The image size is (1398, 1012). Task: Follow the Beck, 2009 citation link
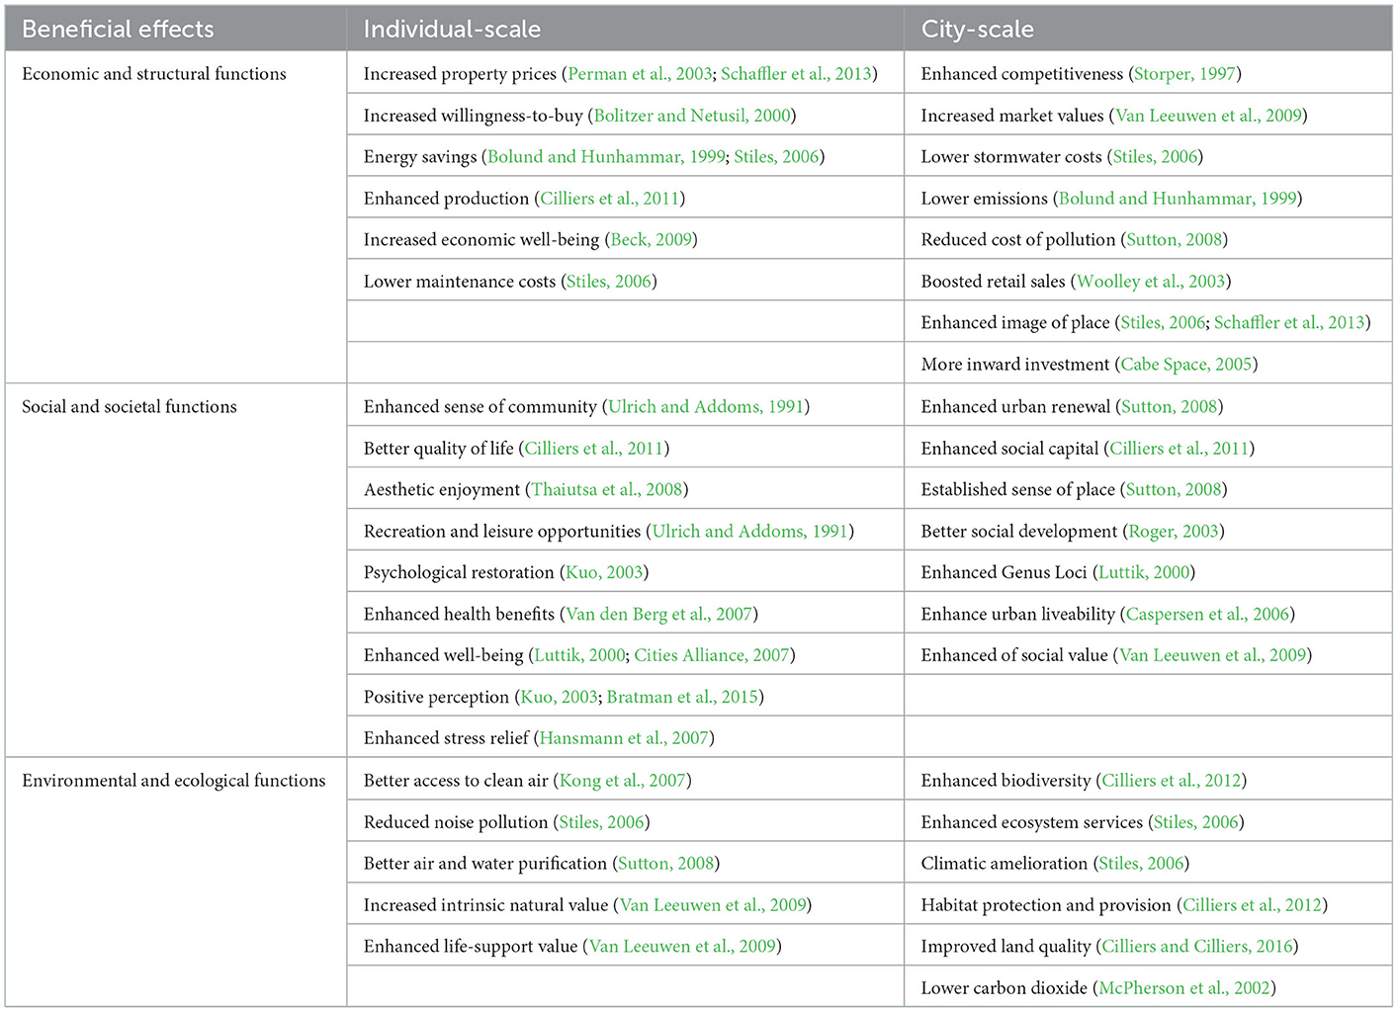click(652, 240)
